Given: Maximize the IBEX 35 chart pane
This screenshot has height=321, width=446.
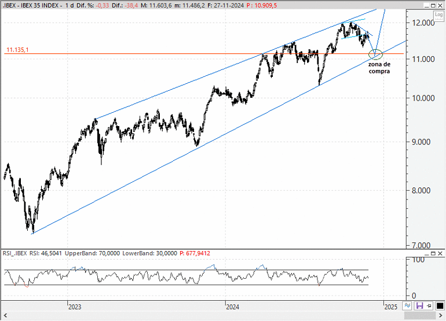Looking at the screenshot, I should click(x=433, y=5).
